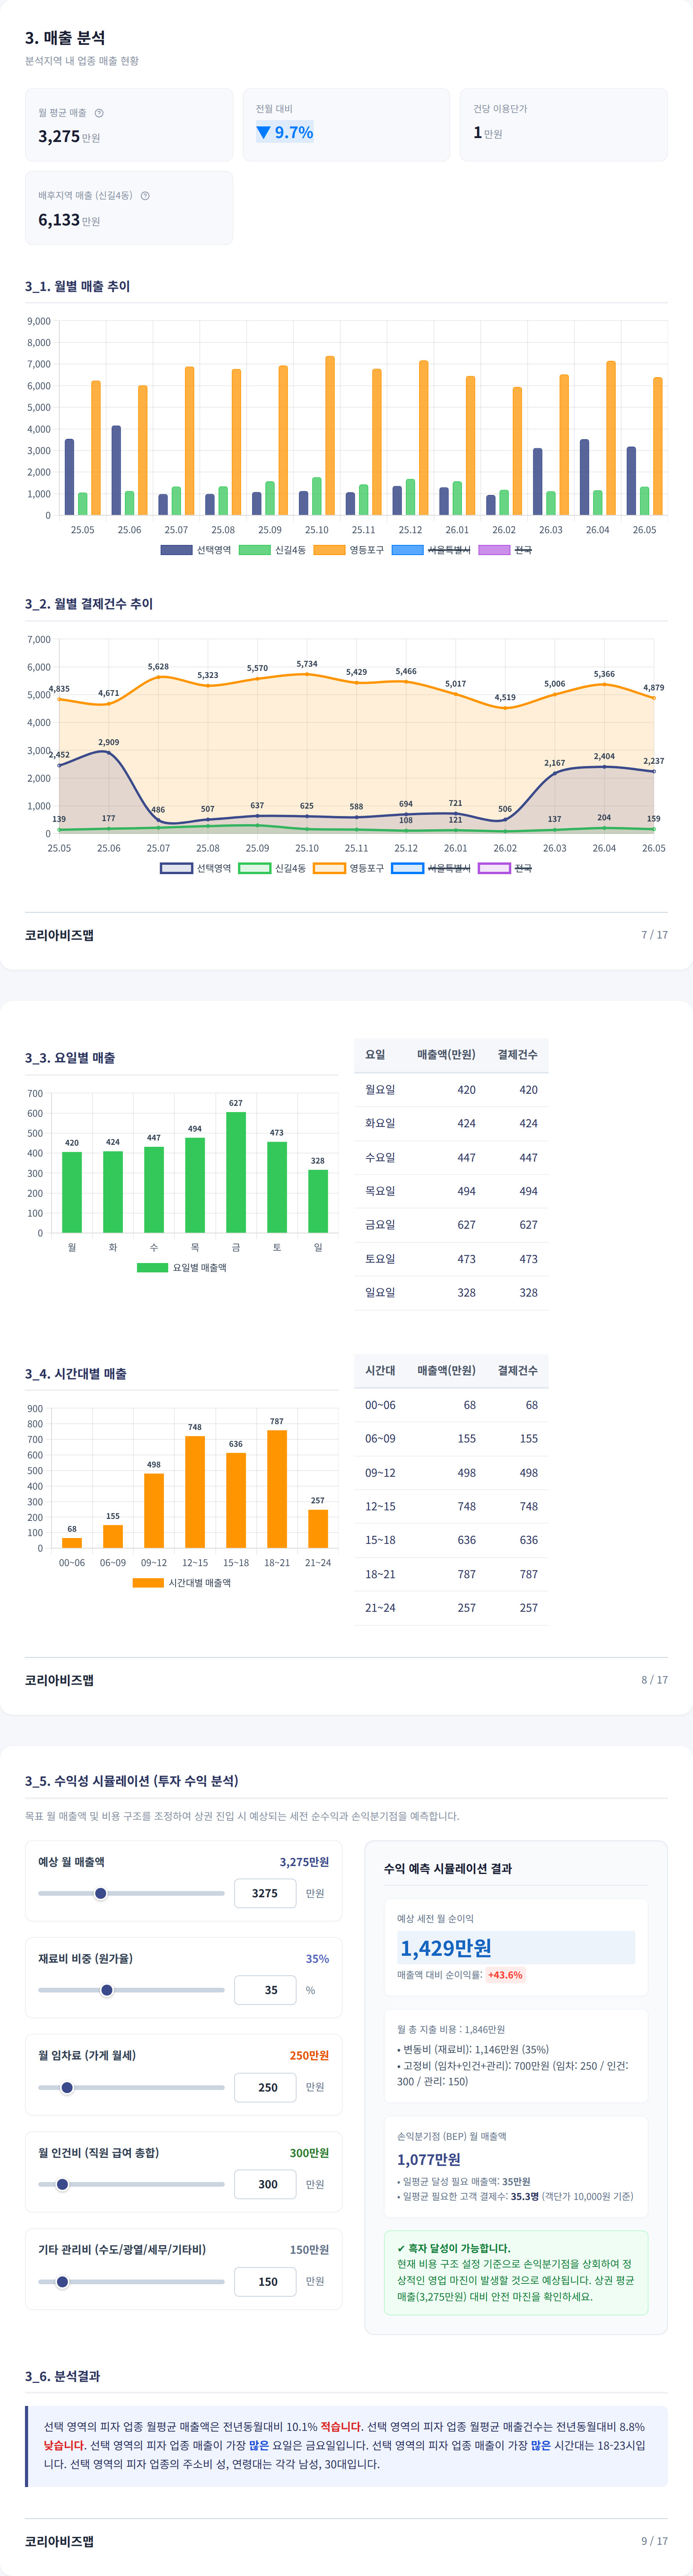This screenshot has height=2576, width=693.
Task: Click the 4,519 data label on 결제건수 chart
Action: [505, 697]
